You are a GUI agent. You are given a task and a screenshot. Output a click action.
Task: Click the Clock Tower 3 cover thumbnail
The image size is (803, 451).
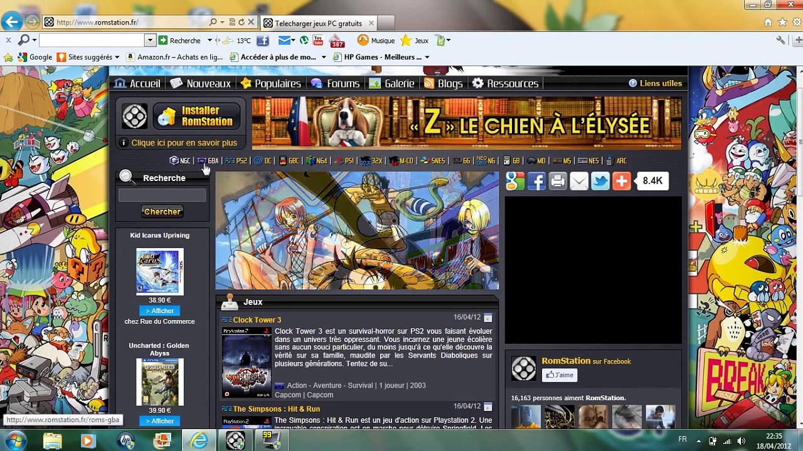(247, 363)
